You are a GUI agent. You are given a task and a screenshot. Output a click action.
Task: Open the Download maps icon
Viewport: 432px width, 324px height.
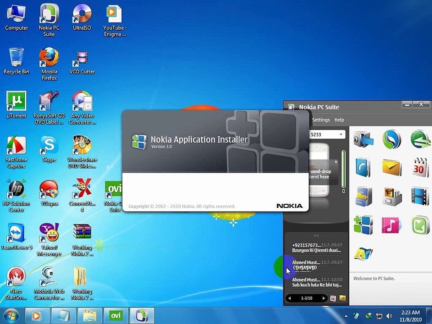(x=363, y=254)
